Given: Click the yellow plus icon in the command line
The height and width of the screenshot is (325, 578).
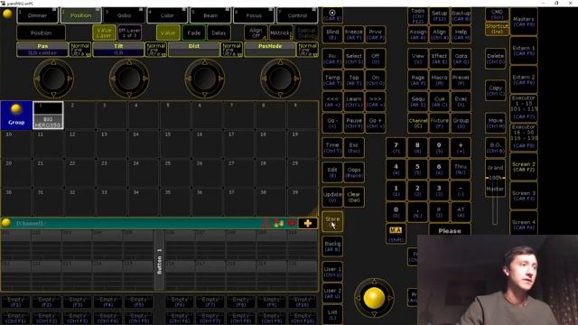Looking at the screenshot, I should pos(308,223).
